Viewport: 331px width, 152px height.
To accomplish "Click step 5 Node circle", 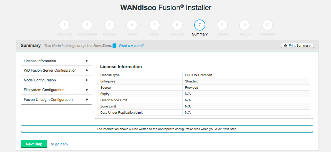I will (x=154, y=25).
